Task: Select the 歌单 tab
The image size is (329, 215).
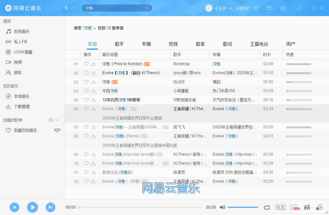Action: tap(200, 44)
